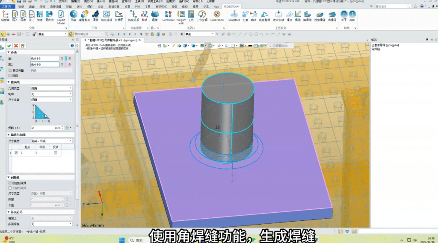438x243 pixels.
Task: Toggle the 双侧 checkbox
Action: pyautogui.click(x=10, y=76)
